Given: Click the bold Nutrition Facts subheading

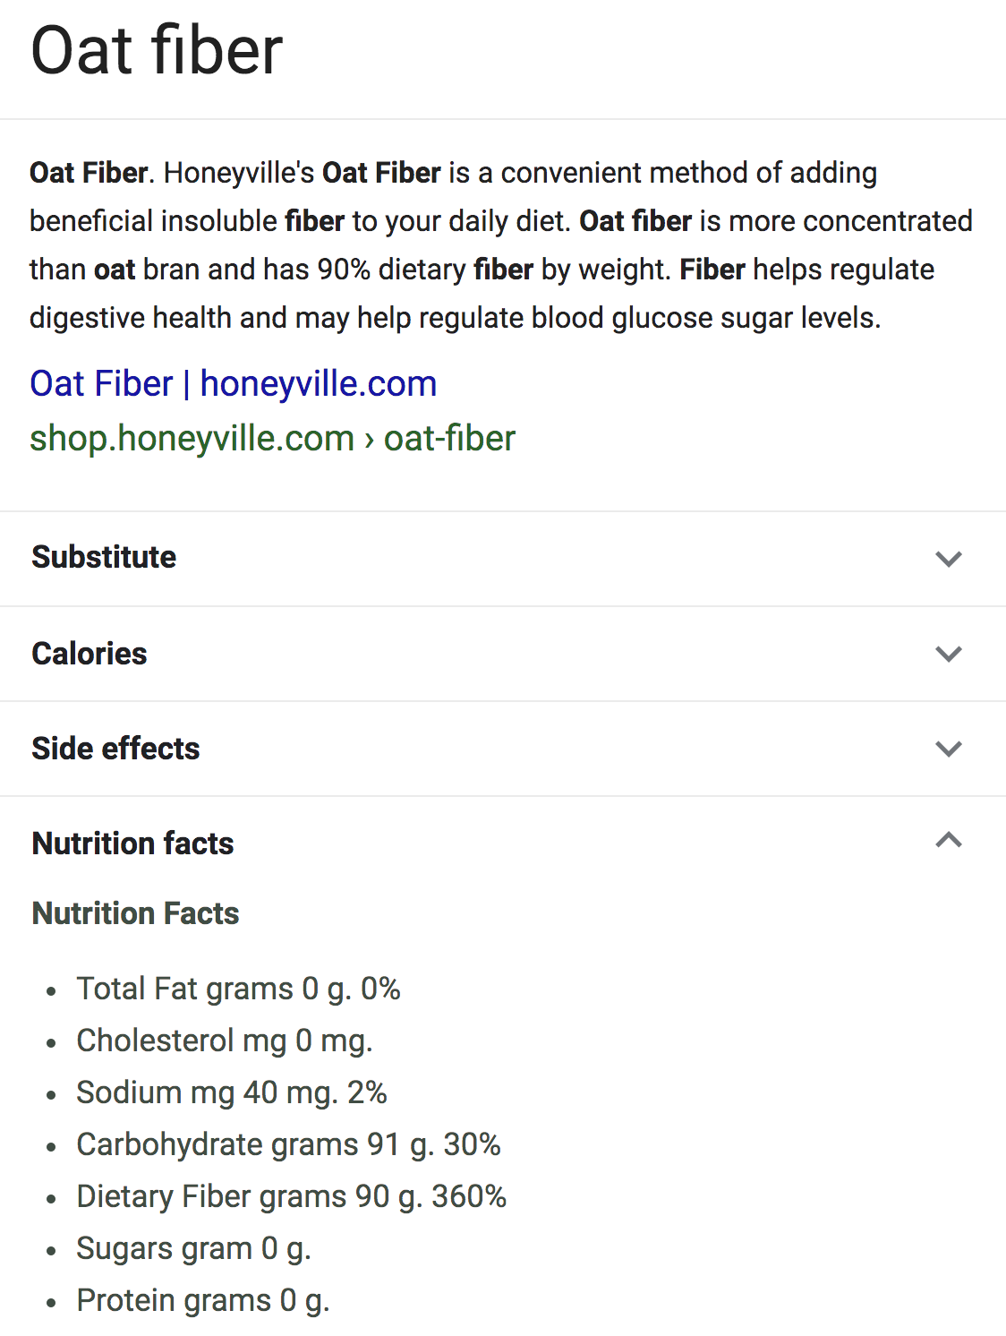Looking at the screenshot, I should 135,913.
